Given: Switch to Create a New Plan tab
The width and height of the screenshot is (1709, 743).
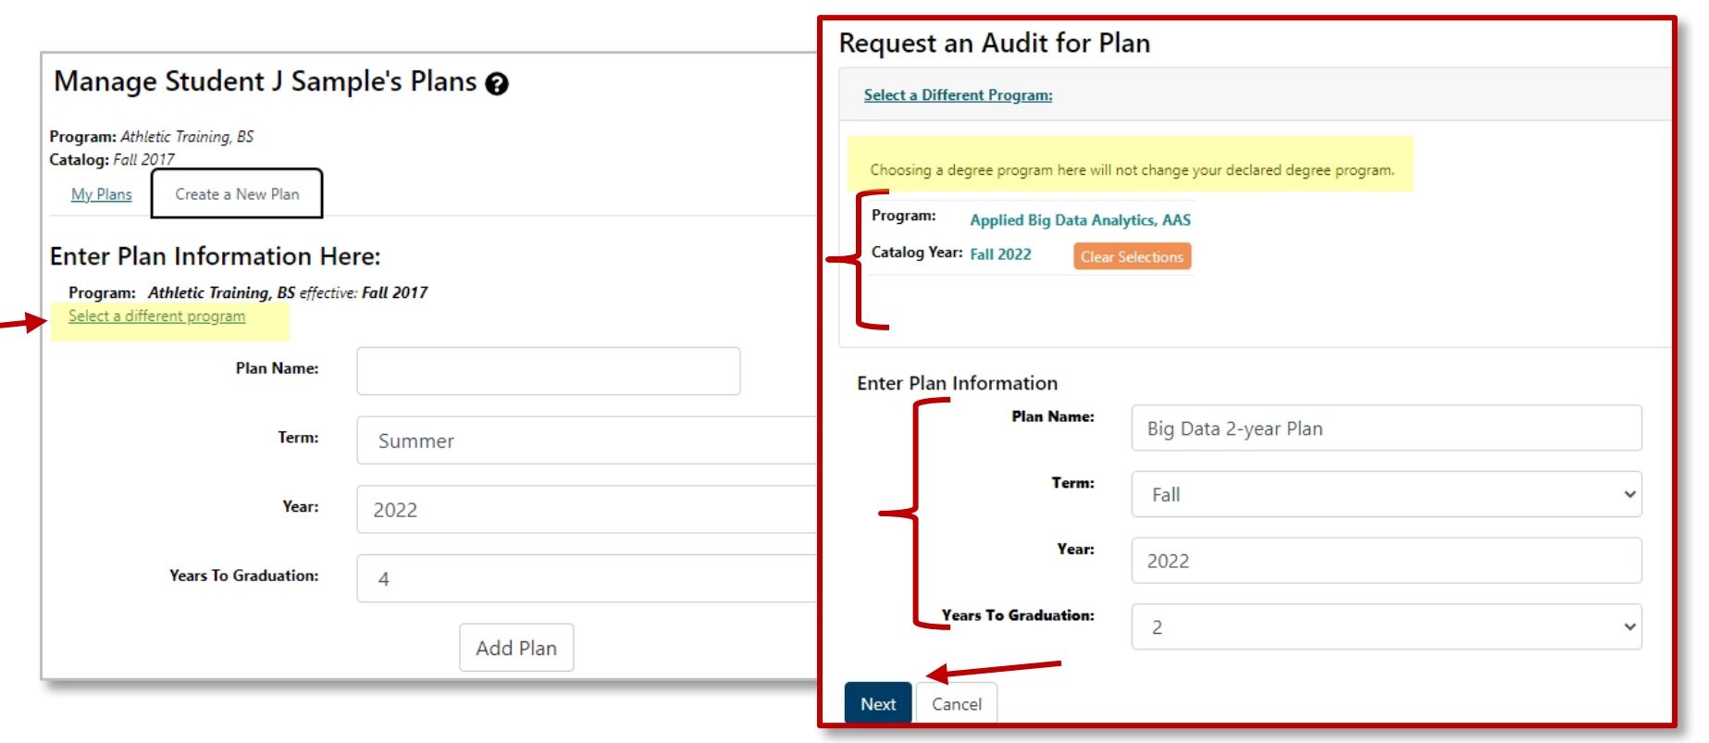Looking at the screenshot, I should (x=237, y=194).
